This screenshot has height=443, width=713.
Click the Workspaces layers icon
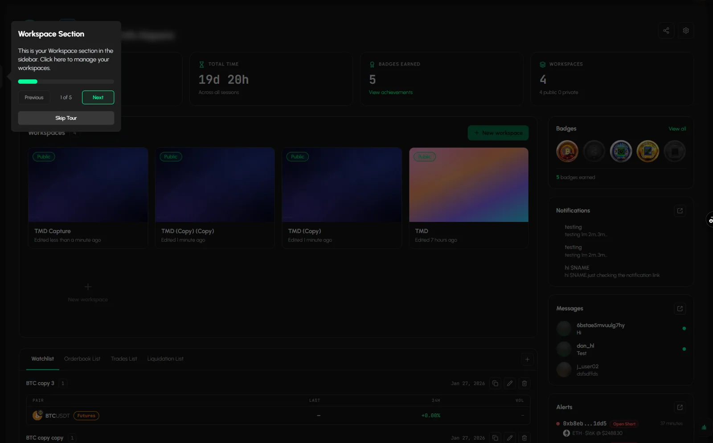click(542, 65)
